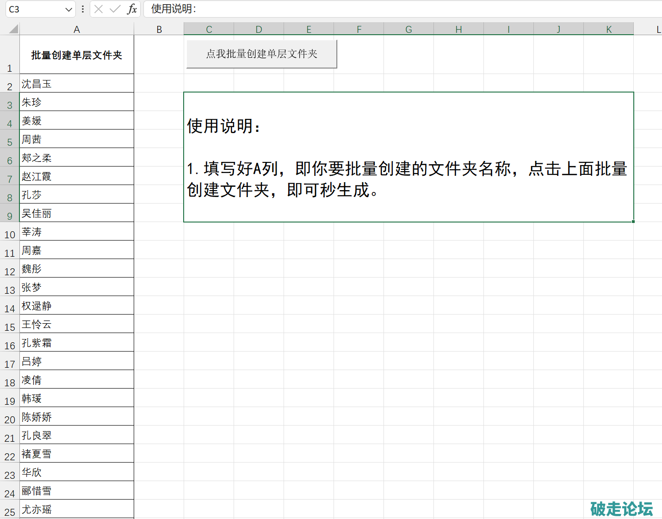Select row 10 header
Screen dimensions: 662x519
click(x=10, y=234)
